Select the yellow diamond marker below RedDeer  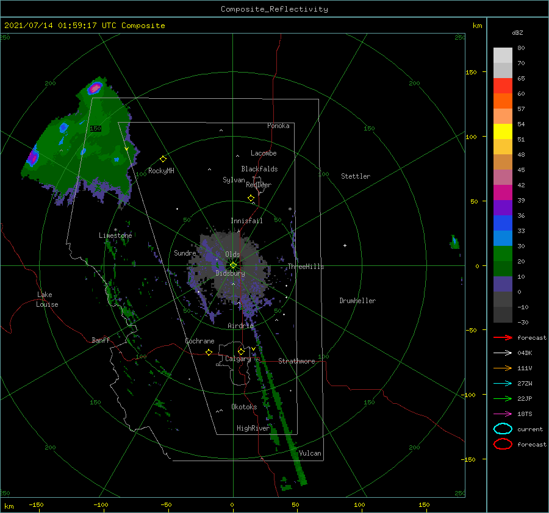251,198
